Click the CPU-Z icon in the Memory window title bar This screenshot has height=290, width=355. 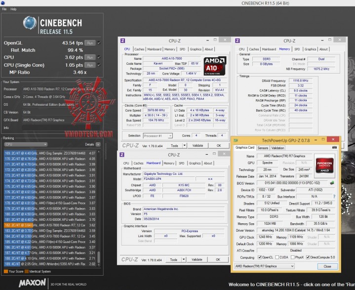[237, 41]
